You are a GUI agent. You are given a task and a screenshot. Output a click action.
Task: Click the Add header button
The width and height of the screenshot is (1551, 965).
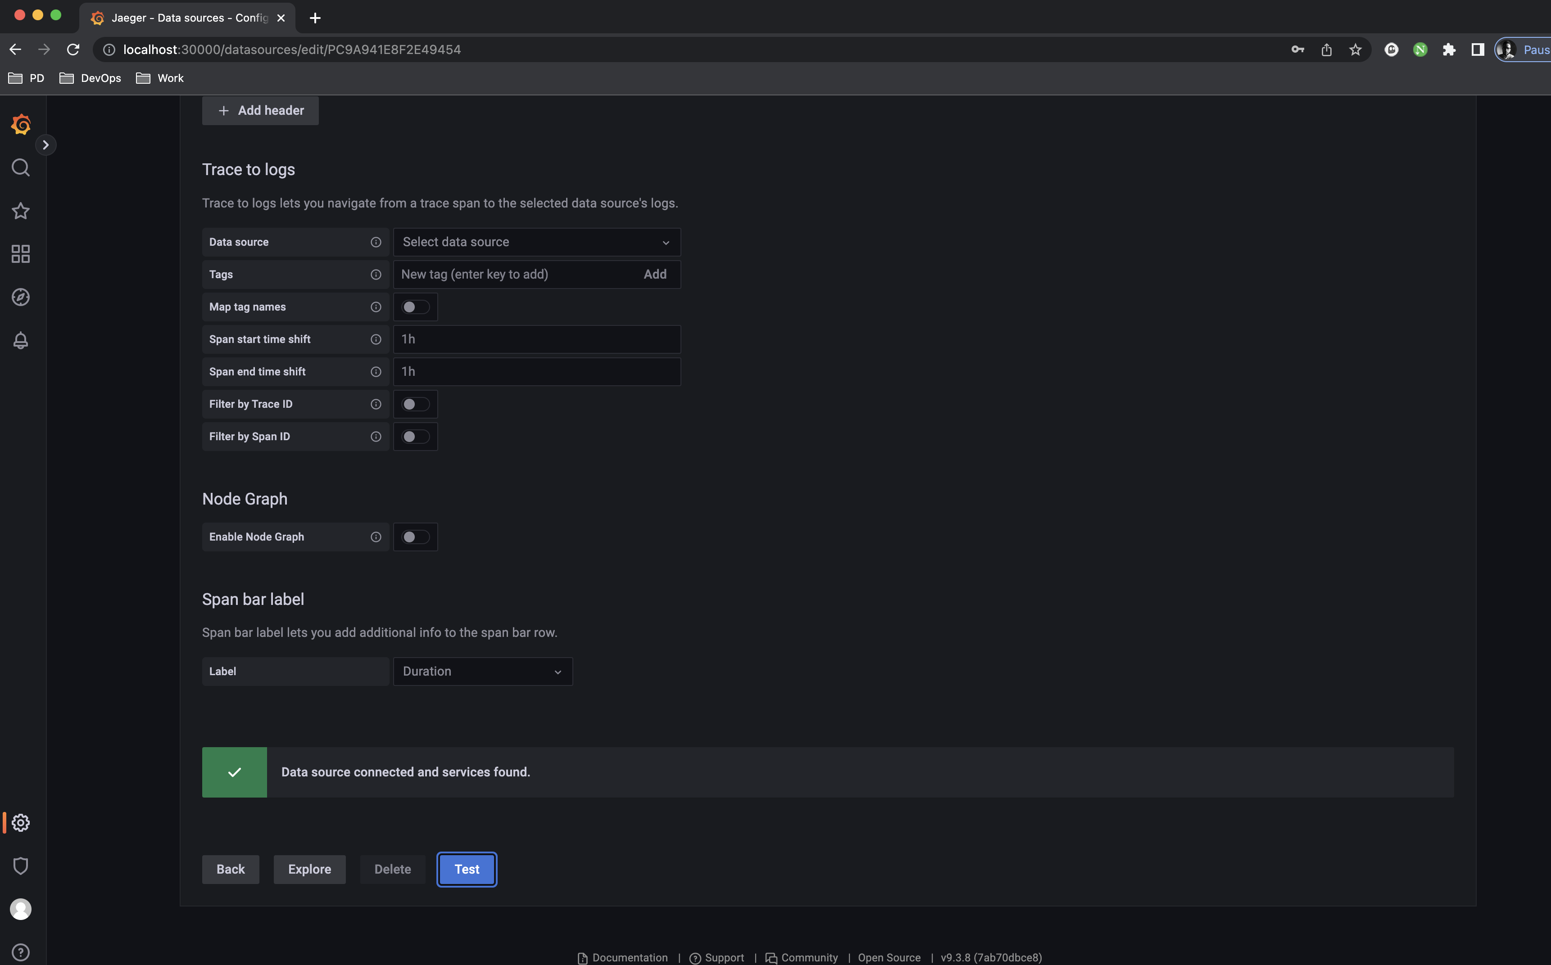tap(260, 110)
